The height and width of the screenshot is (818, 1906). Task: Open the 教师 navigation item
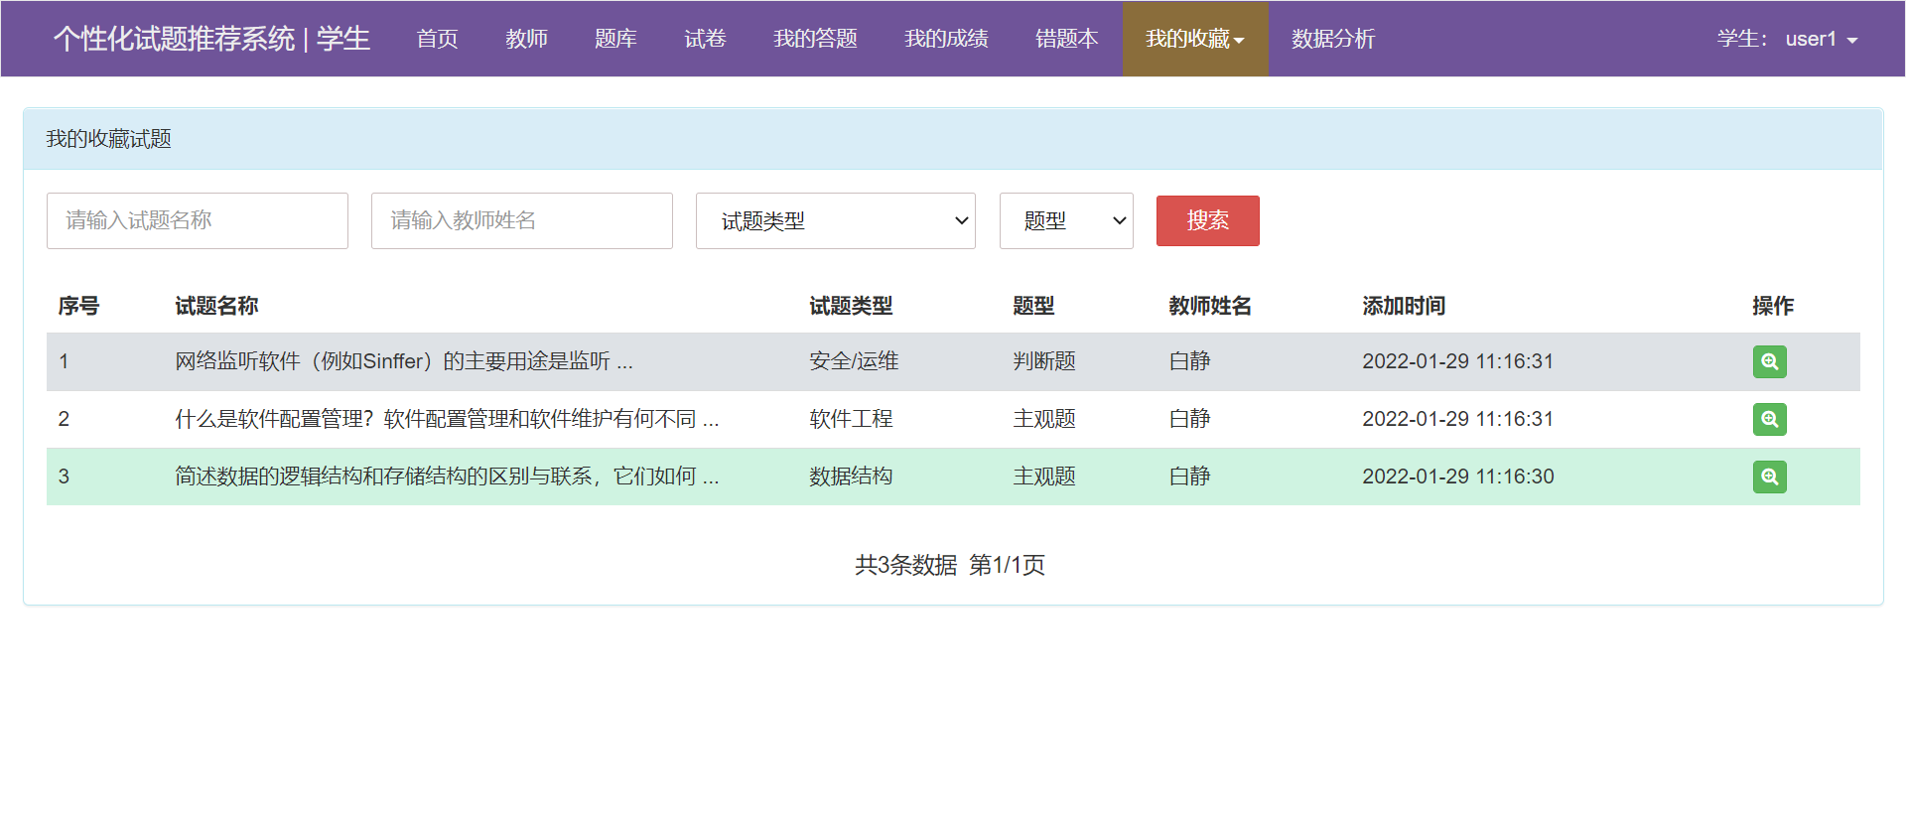click(527, 39)
